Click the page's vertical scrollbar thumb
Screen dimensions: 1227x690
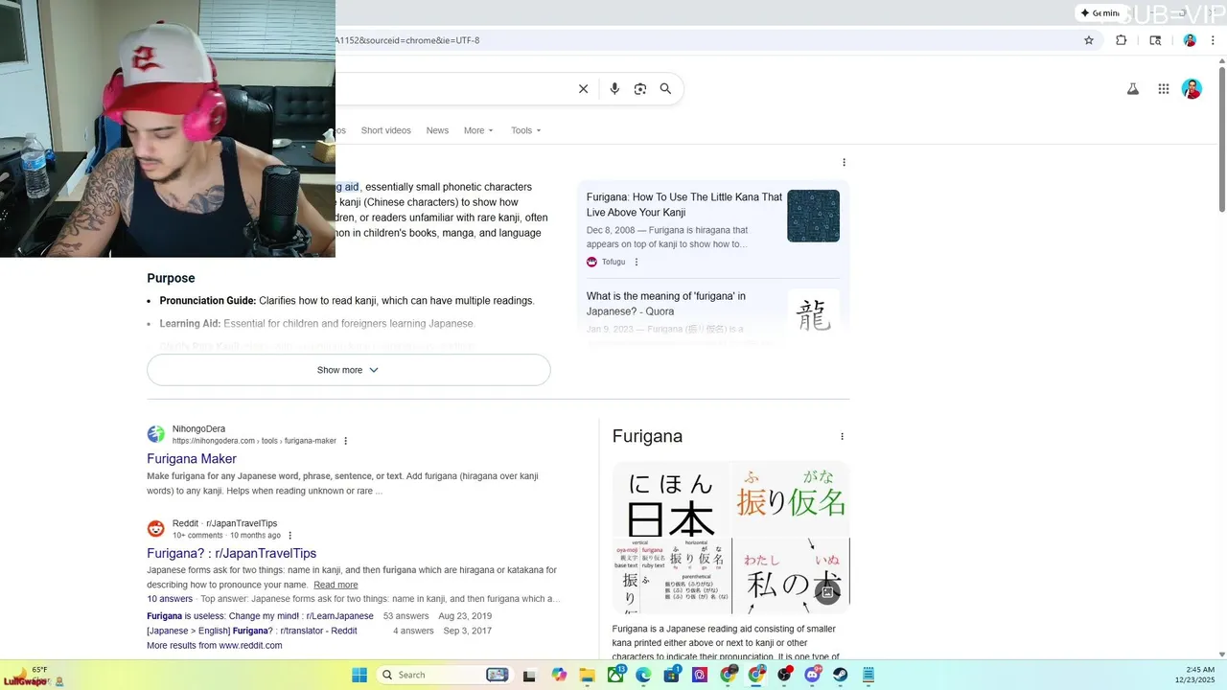[1221, 139]
